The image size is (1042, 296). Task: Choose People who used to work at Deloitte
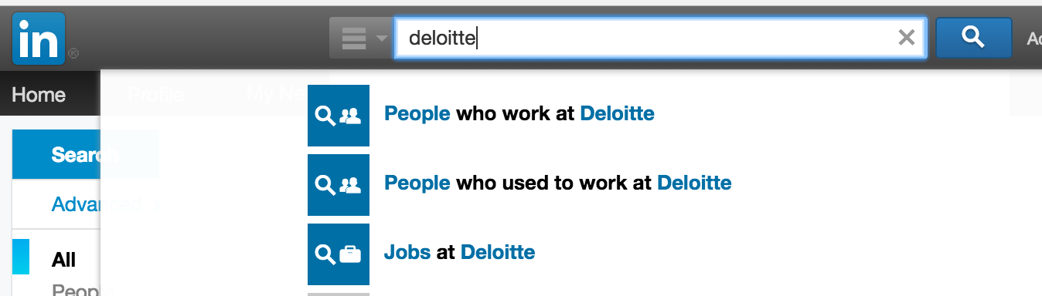pyautogui.click(x=558, y=183)
